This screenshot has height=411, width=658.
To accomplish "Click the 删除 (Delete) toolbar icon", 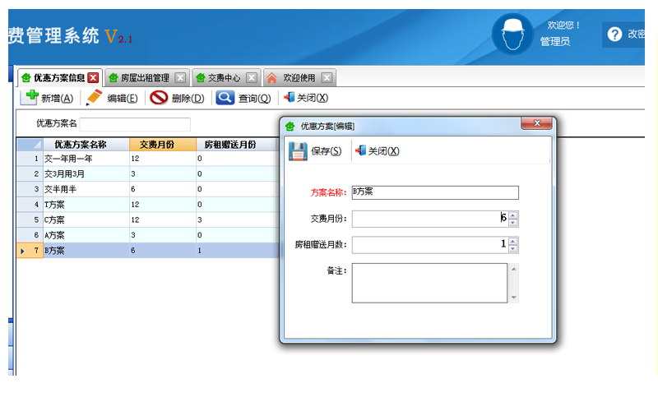I will (159, 98).
